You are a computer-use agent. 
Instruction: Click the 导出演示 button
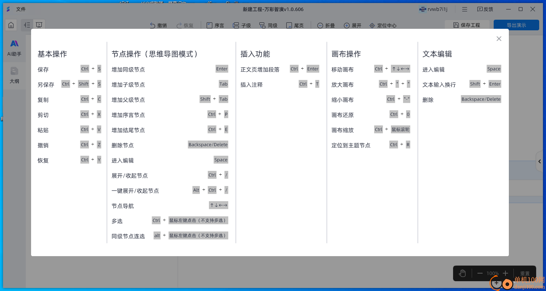(516, 25)
